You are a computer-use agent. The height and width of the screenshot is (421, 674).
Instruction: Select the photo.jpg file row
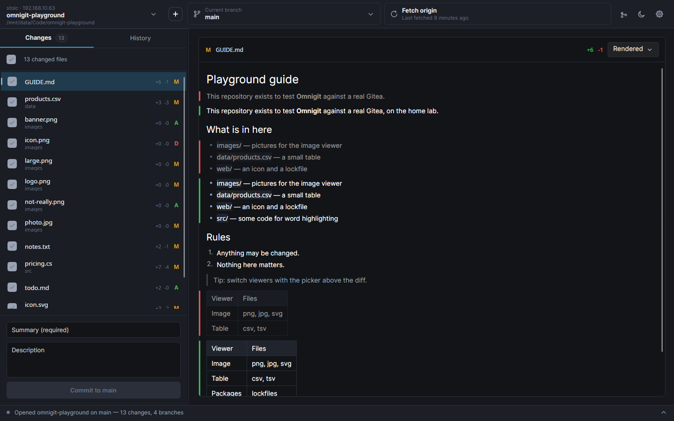pos(93,225)
